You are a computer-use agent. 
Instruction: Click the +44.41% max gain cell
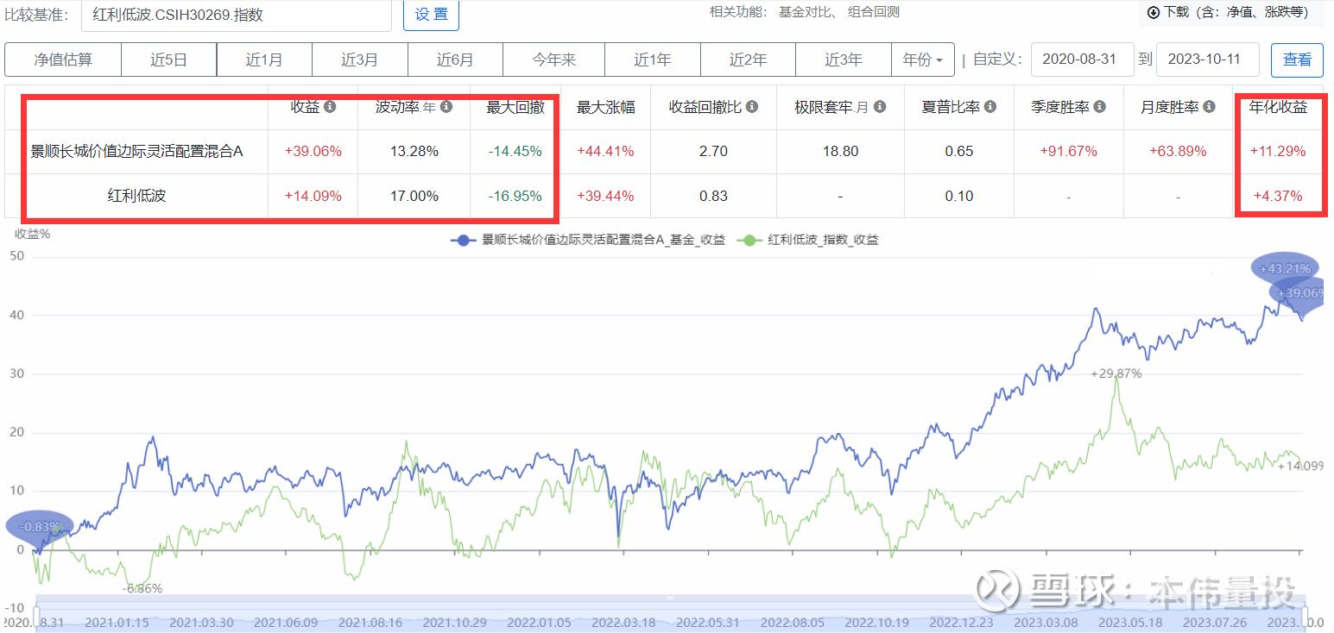pyautogui.click(x=605, y=152)
